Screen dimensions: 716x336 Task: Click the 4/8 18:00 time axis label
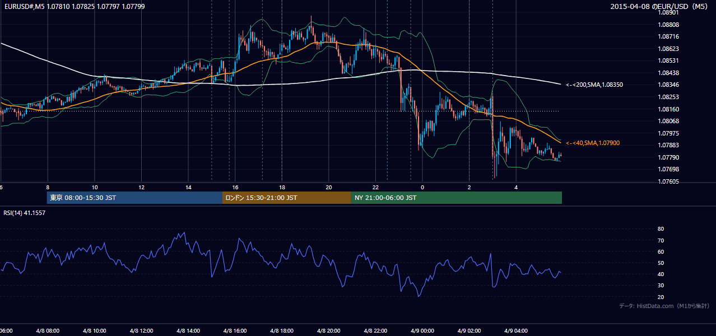[282, 330]
